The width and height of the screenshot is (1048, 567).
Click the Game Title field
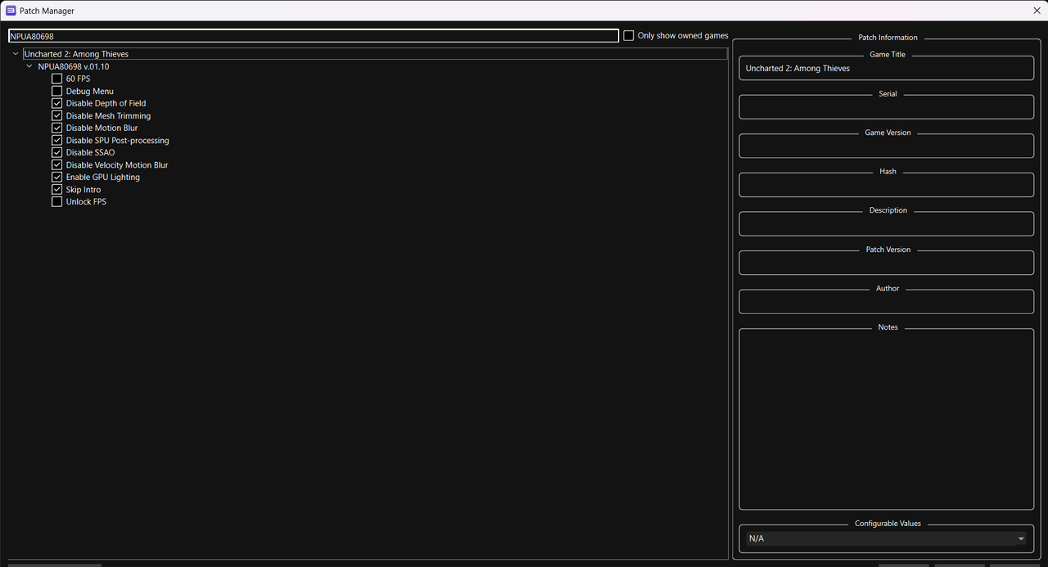click(887, 68)
